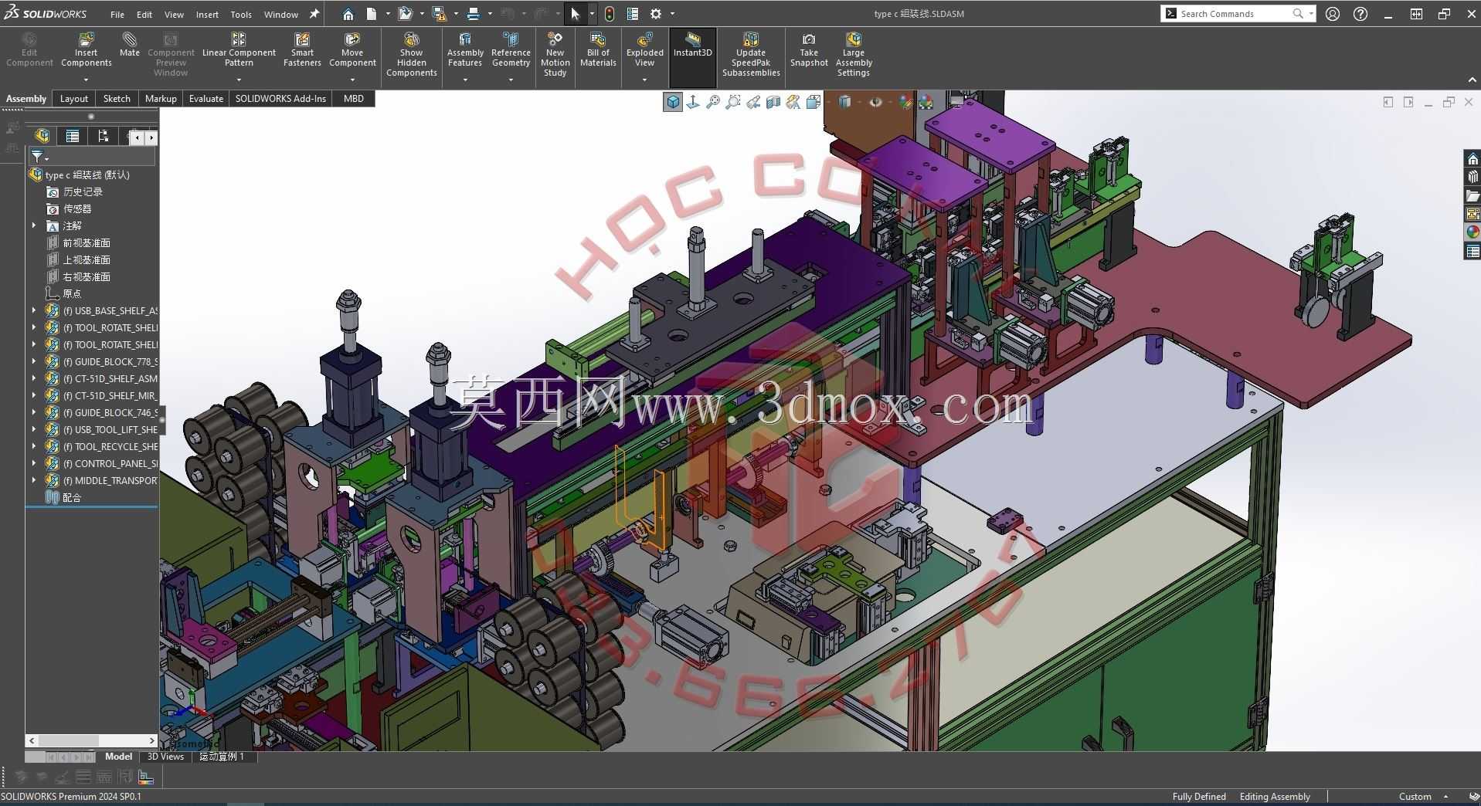Click the Smart Fasteners tool

click(x=302, y=49)
